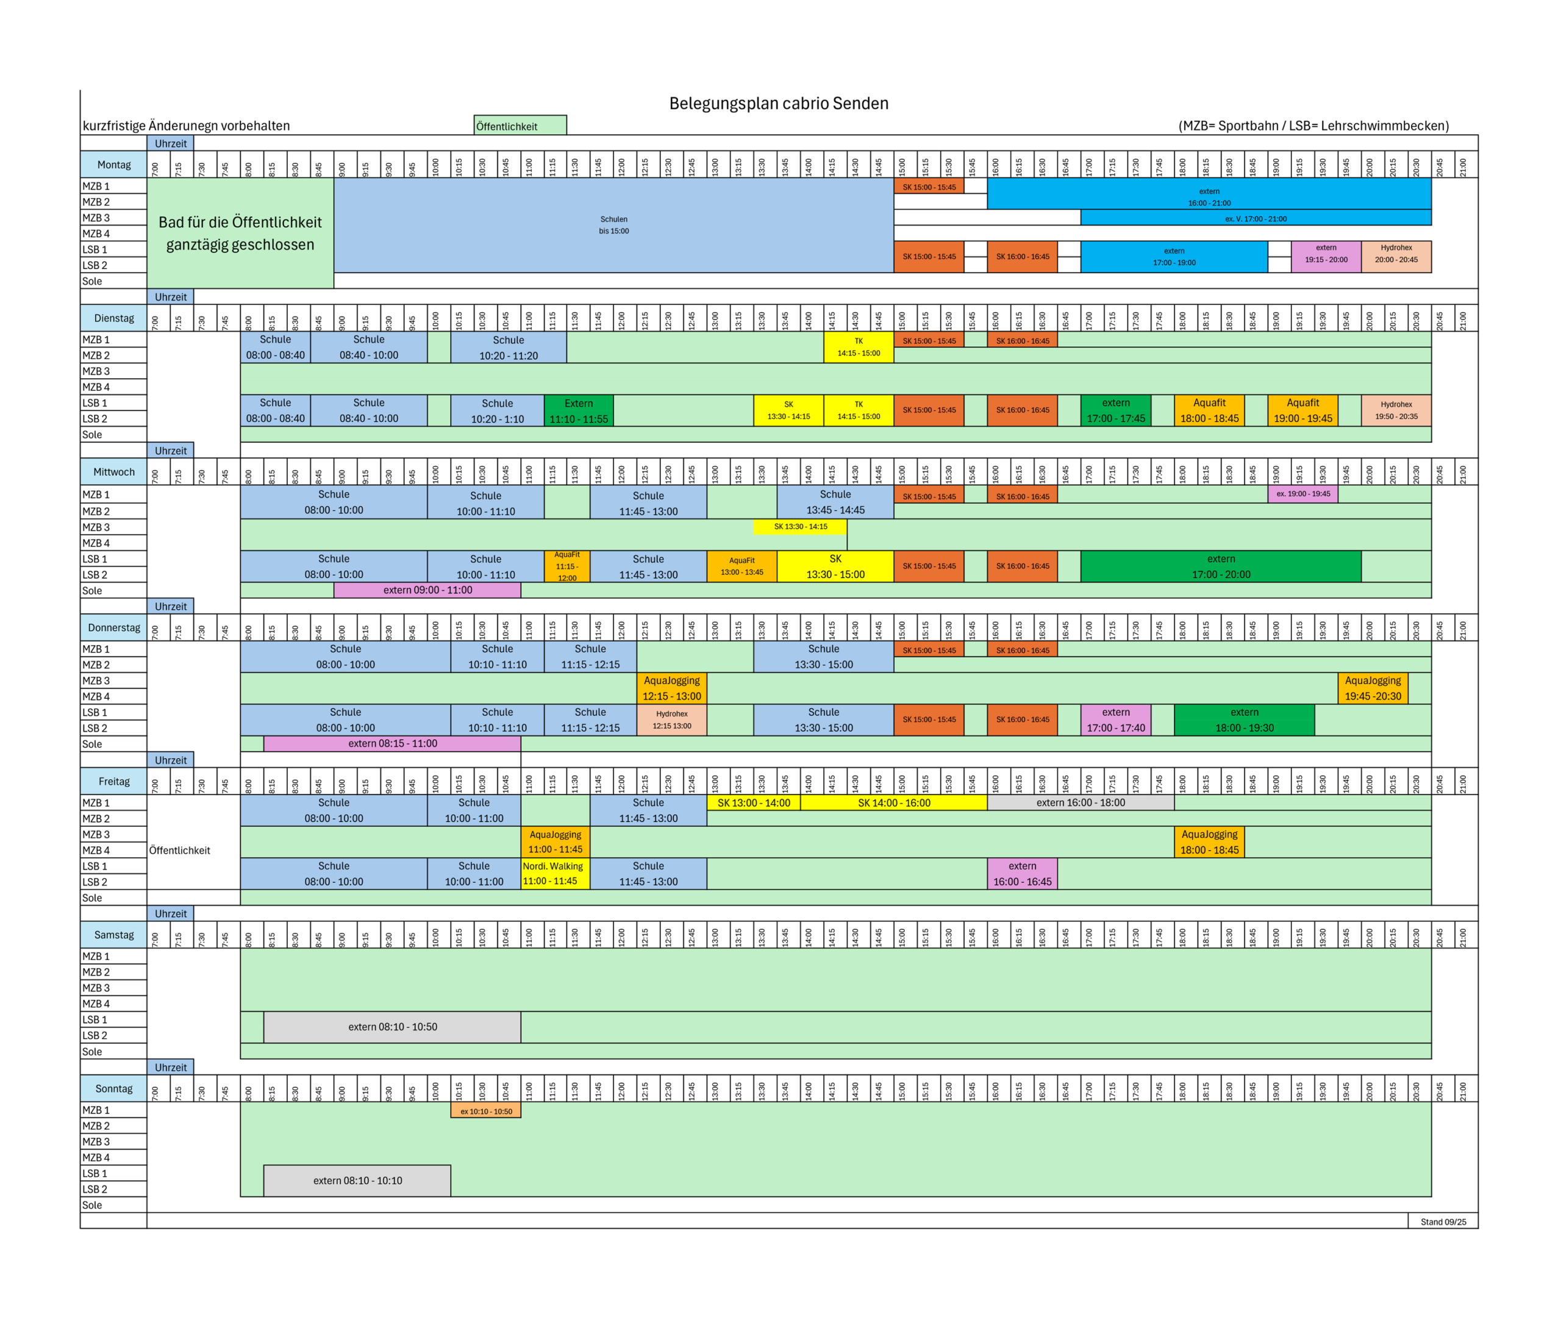The height and width of the screenshot is (1322, 1561).
Task: Click the 'kurzfristige Änderunegn vorbehalten' note
Action: pos(186,126)
